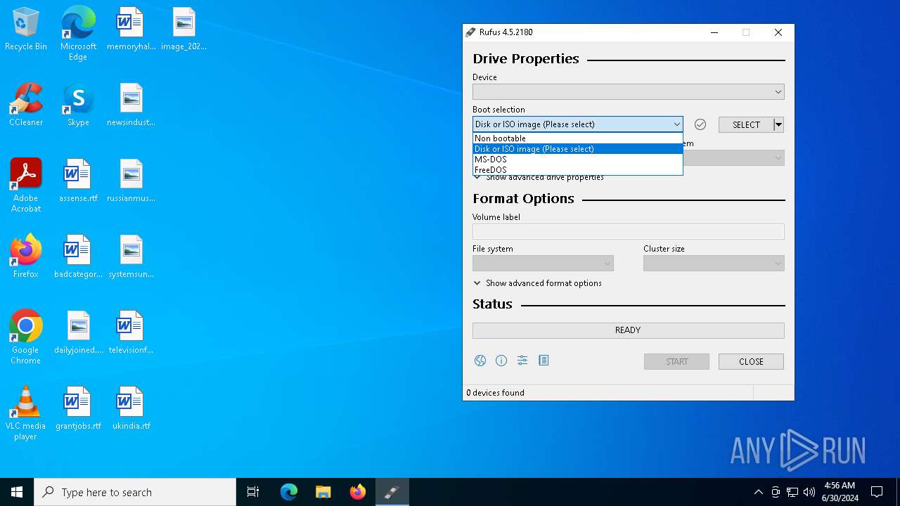The image size is (900, 506).
Task: Select the memoryhal document icon on desktop
Action: coord(131,29)
